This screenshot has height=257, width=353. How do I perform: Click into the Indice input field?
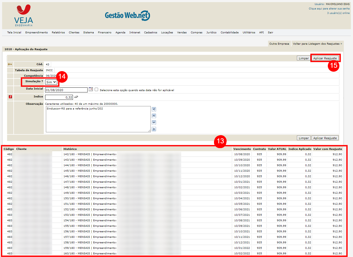tap(59, 97)
